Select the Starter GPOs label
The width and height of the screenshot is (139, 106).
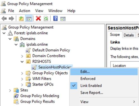43,84
